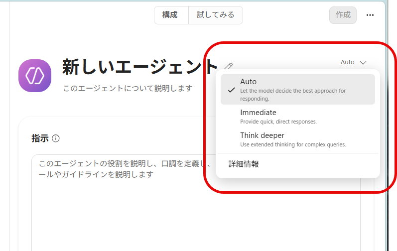Image resolution: width=397 pixels, height=251 pixels.
Task: Click the このエージェントについて説明します description
Action: click(128, 88)
